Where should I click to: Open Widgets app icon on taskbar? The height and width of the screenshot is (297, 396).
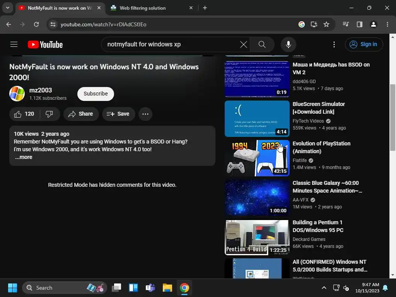(x=133, y=288)
